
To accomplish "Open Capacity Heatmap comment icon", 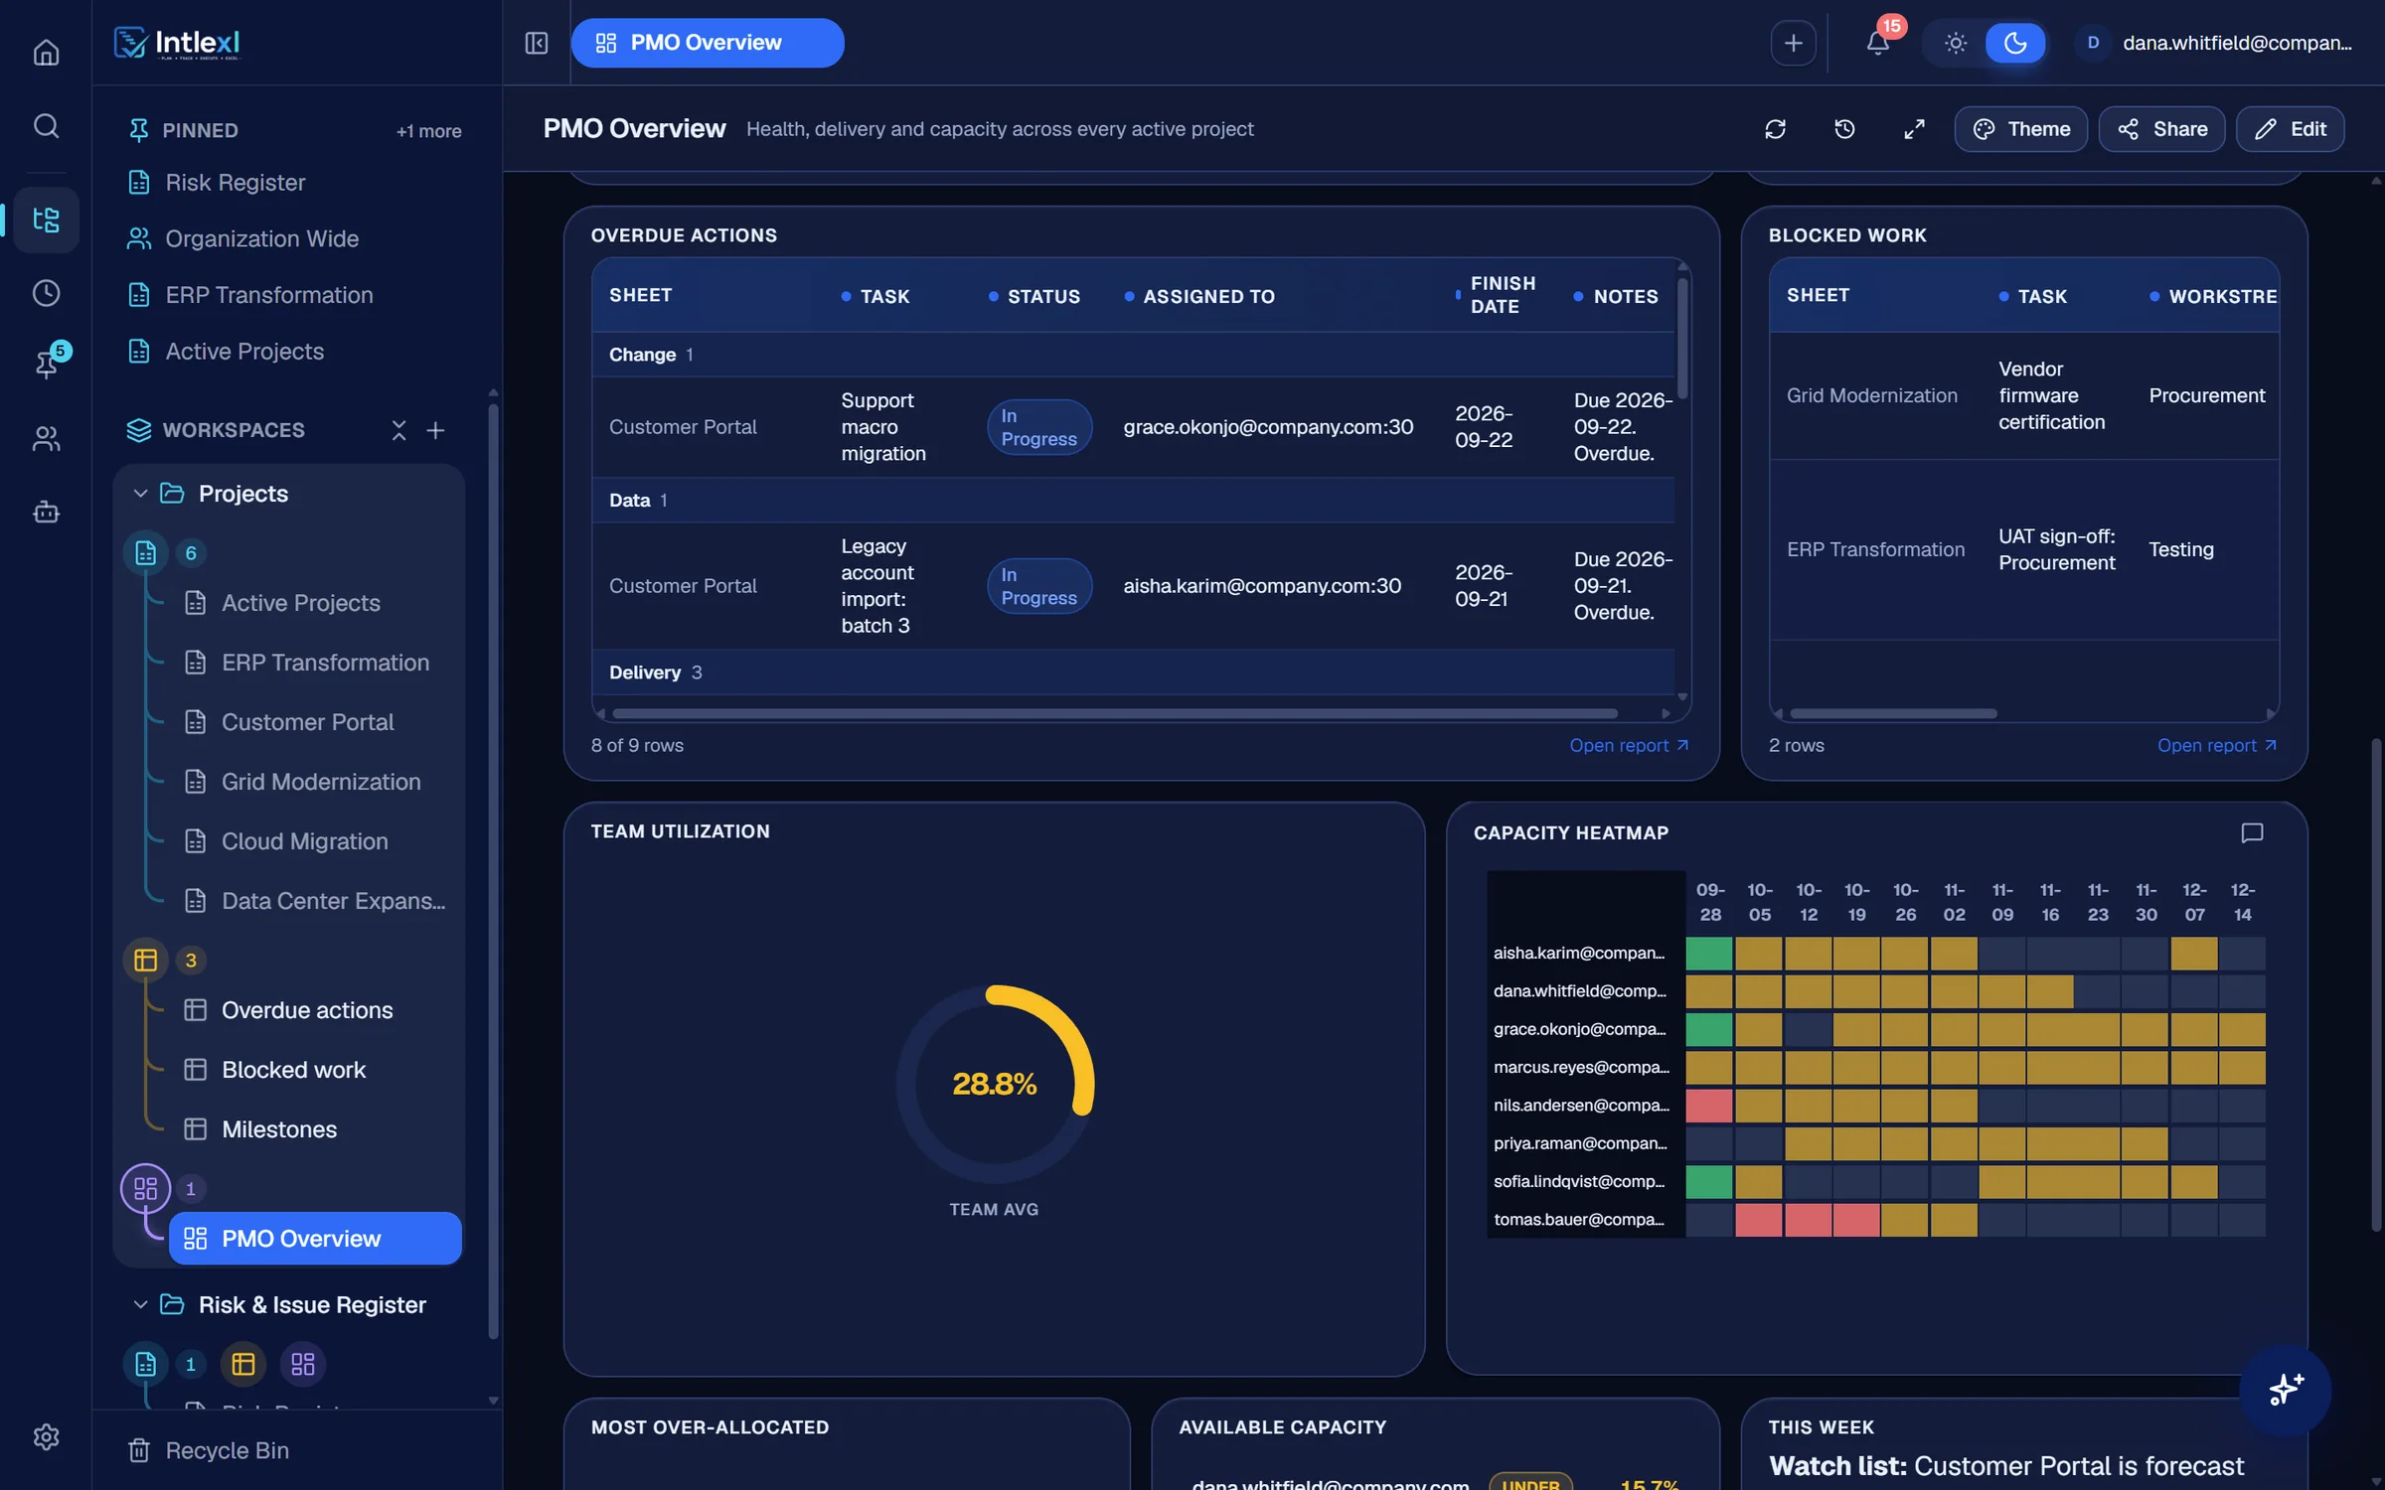I will coord(2252,832).
